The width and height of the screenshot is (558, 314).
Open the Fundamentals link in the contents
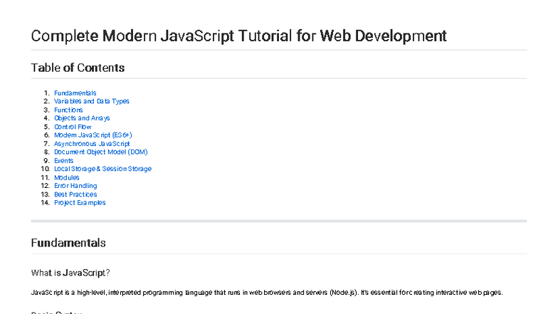pyautogui.click(x=75, y=93)
